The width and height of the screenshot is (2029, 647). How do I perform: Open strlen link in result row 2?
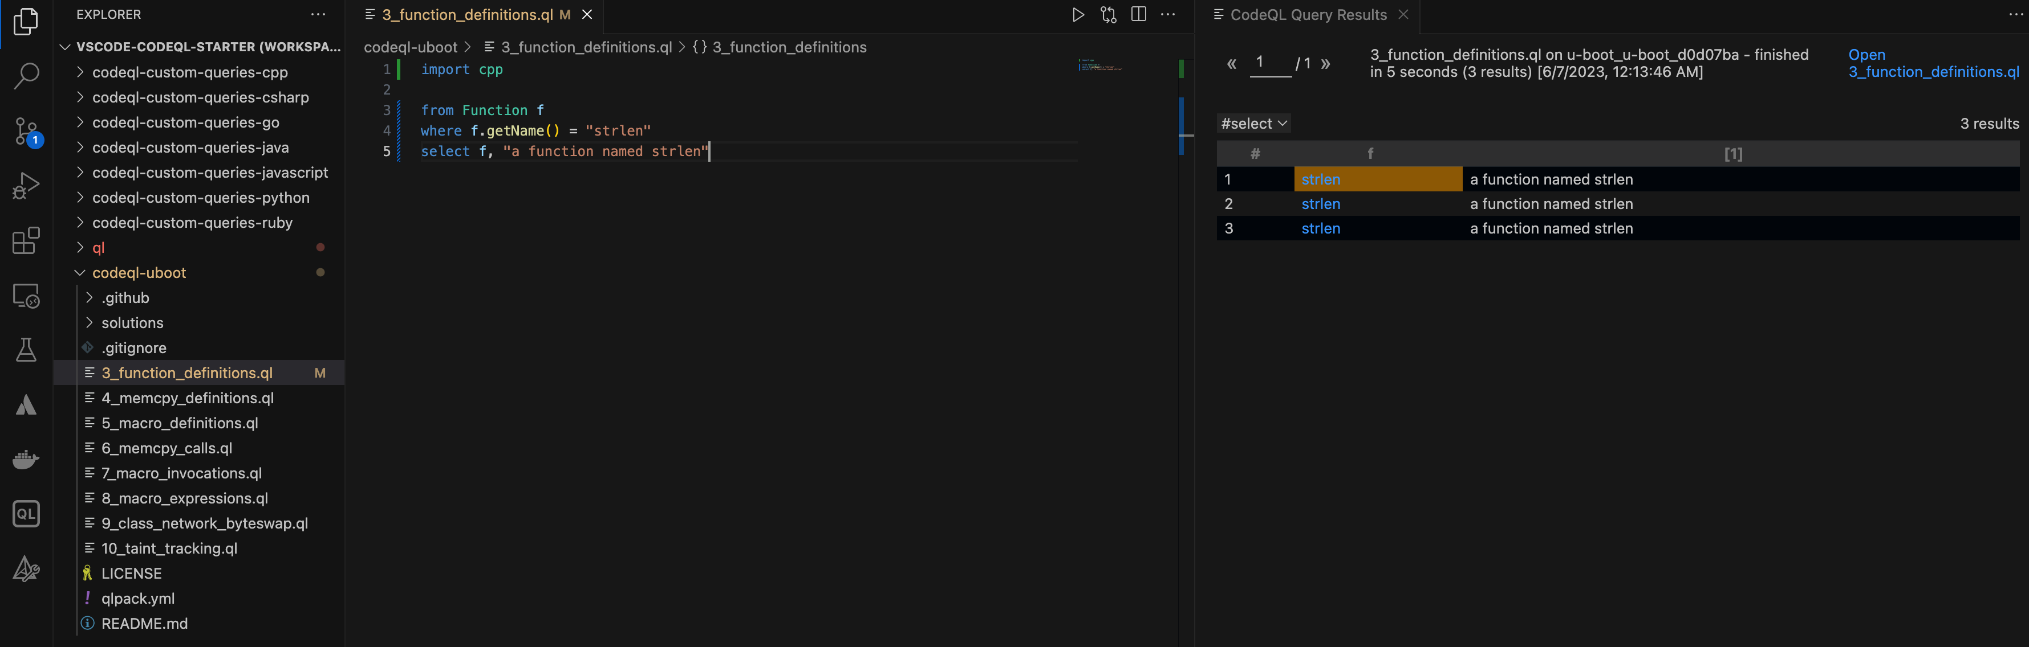point(1321,204)
